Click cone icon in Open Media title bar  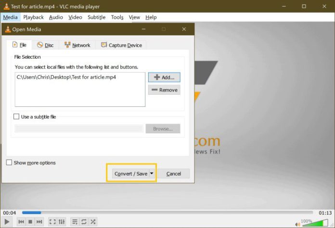coord(8,29)
